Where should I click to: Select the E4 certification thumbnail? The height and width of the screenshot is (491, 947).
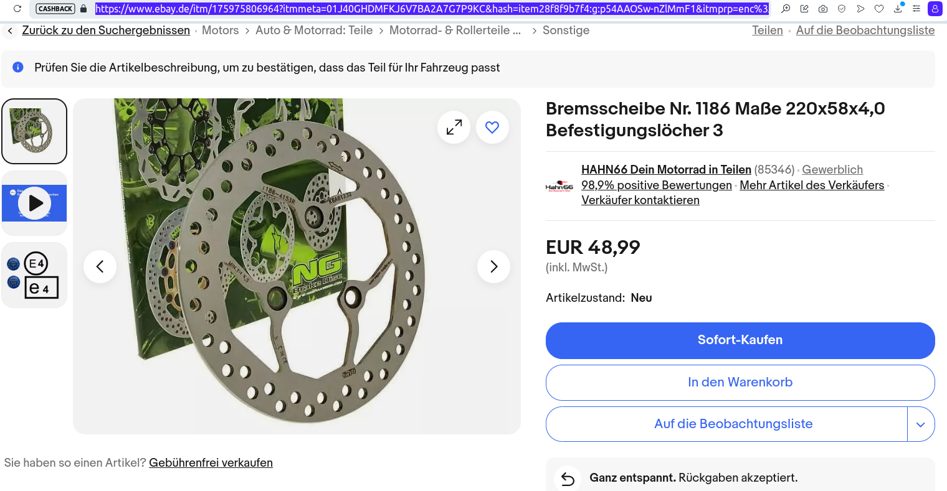tap(34, 275)
